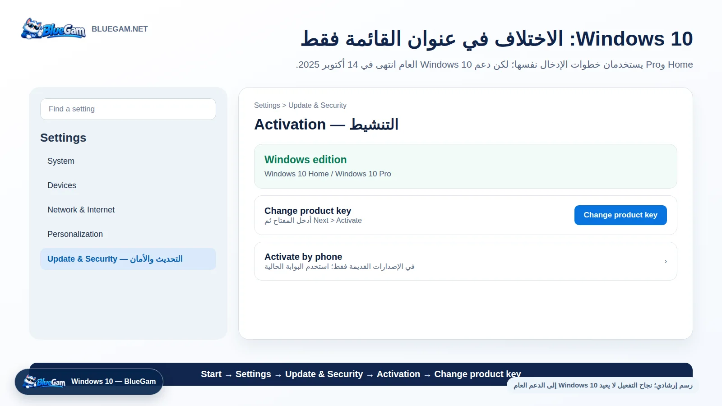722x406 pixels.
Task: Click the Change product key button
Action: coord(620,215)
